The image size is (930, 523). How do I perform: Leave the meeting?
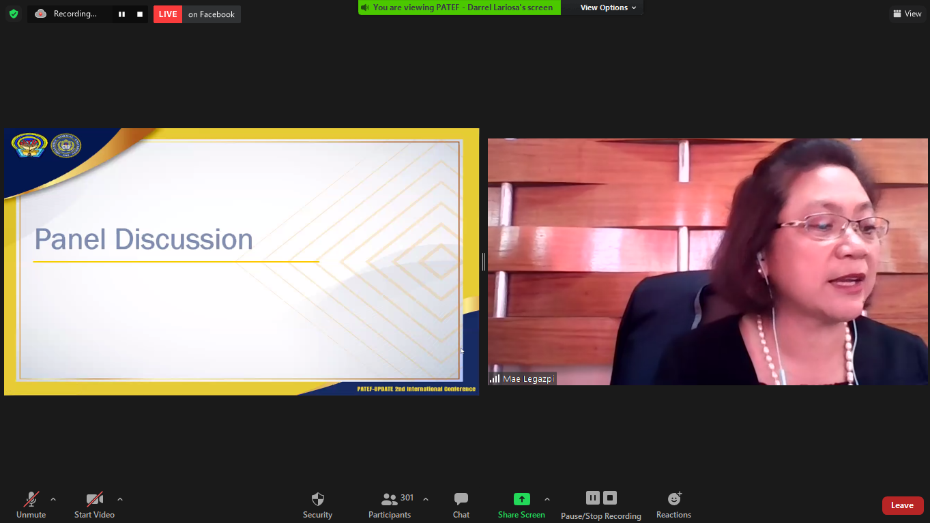(902, 505)
